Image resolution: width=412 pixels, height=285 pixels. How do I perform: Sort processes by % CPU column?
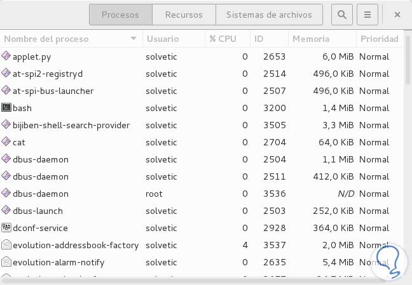[223, 39]
